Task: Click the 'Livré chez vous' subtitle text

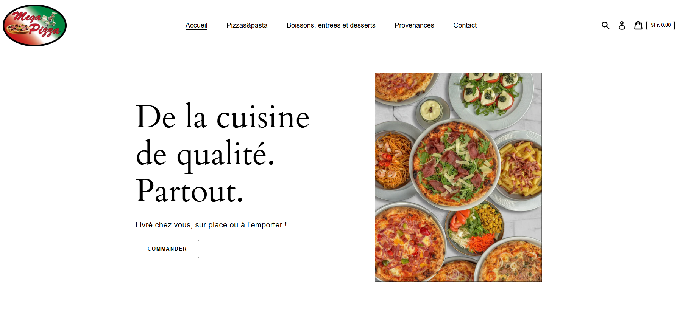Action: (x=211, y=225)
